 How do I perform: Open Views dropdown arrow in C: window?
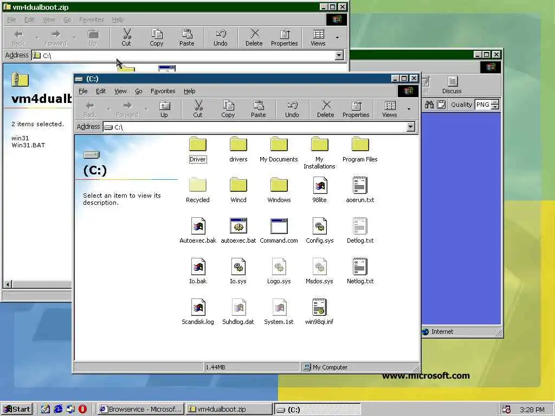point(409,109)
